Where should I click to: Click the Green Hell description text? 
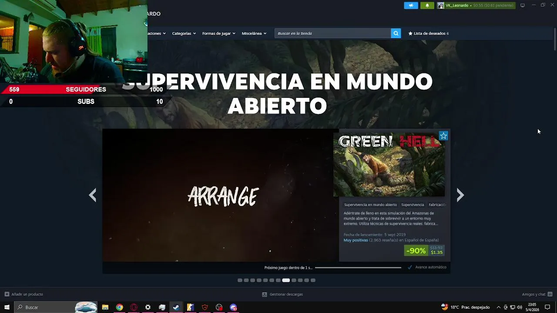coord(391,218)
